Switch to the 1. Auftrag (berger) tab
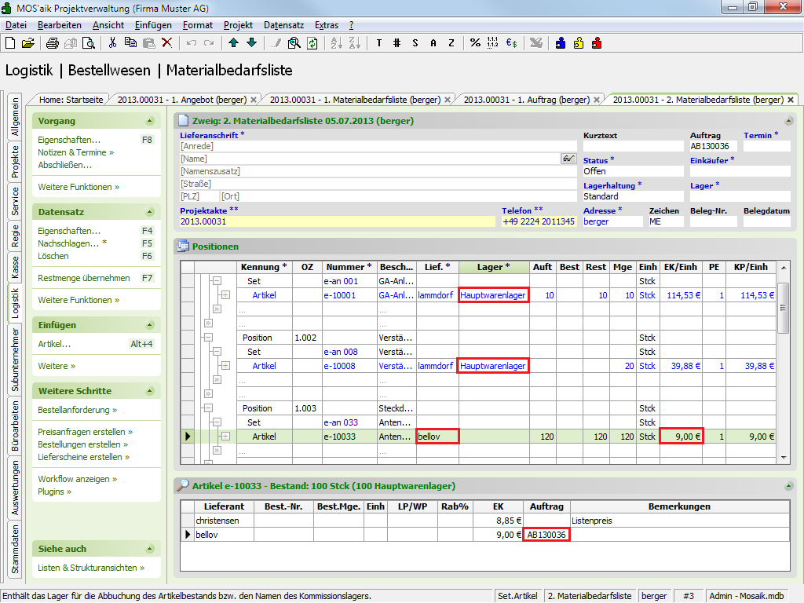The height and width of the screenshot is (603, 804). click(527, 100)
